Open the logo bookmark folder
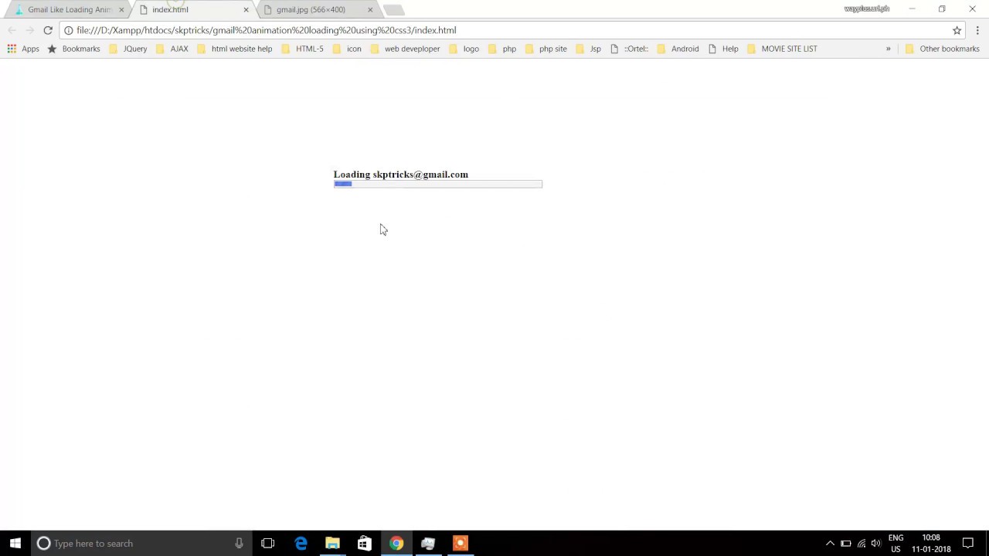Viewport: 989px width, 556px height. tap(464, 49)
